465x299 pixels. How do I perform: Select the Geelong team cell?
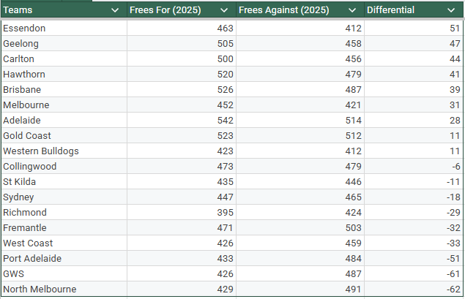(x=64, y=44)
